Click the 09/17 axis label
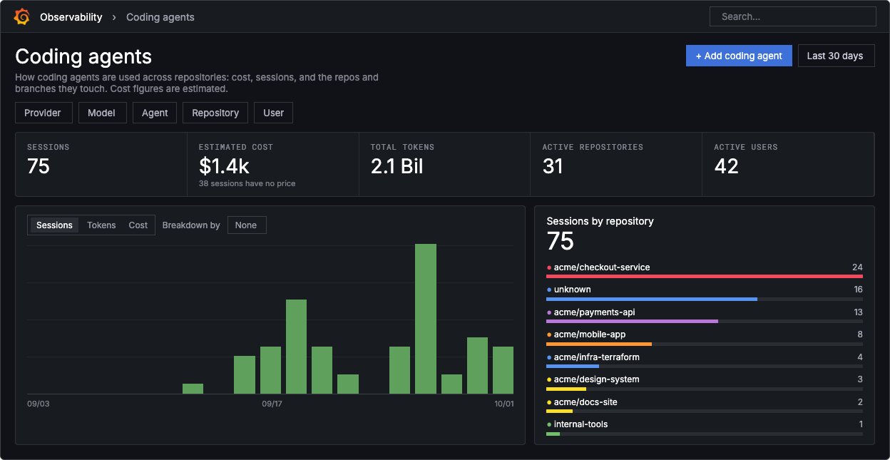This screenshot has width=890, height=460. click(x=272, y=404)
